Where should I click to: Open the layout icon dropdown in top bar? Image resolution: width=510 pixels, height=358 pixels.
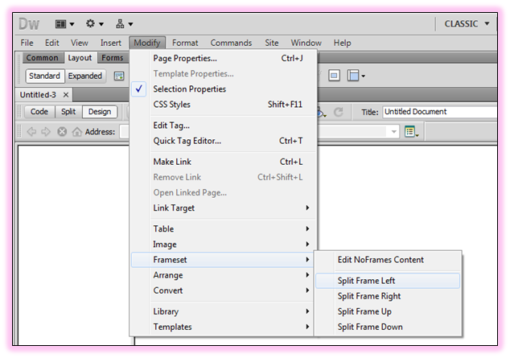click(64, 24)
